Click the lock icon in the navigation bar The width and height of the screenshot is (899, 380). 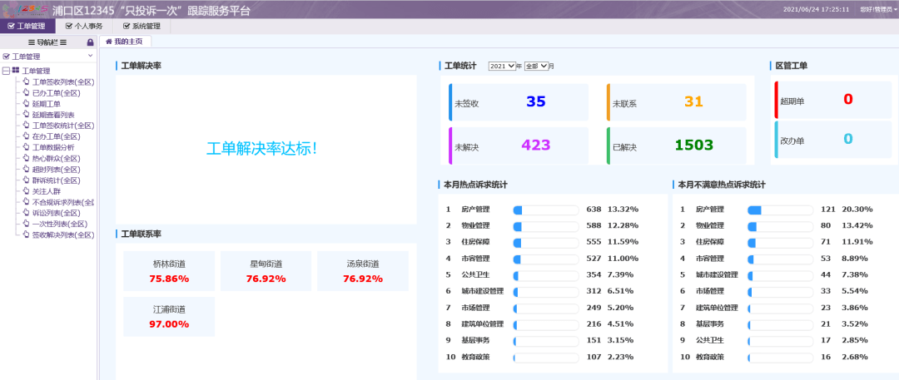coord(90,42)
